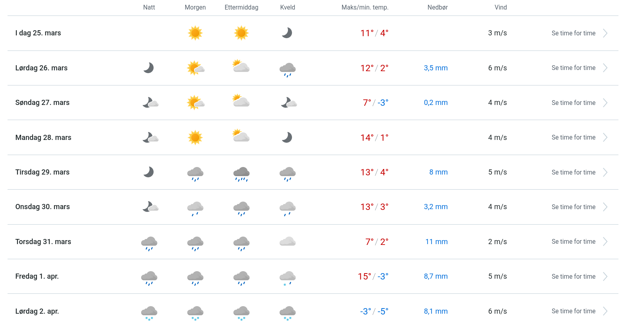Screen dimensions: 626x328
Task: Click Lørdag 2. apr. morning snow icon
Action: 195,312
